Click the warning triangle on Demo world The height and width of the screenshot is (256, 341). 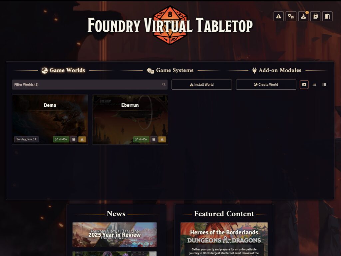coord(82,139)
